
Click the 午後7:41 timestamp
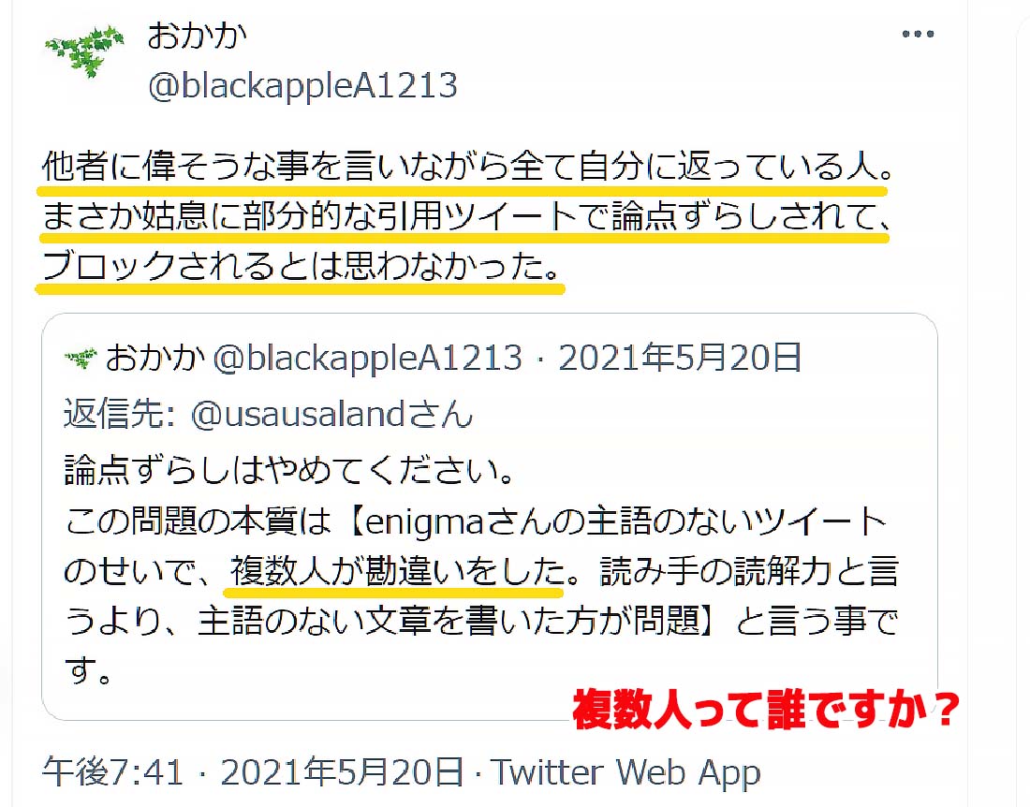coord(113,771)
